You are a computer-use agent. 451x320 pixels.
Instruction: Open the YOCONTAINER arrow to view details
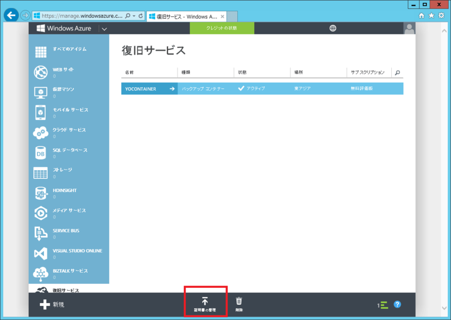pyautogui.click(x=172, y=89)
